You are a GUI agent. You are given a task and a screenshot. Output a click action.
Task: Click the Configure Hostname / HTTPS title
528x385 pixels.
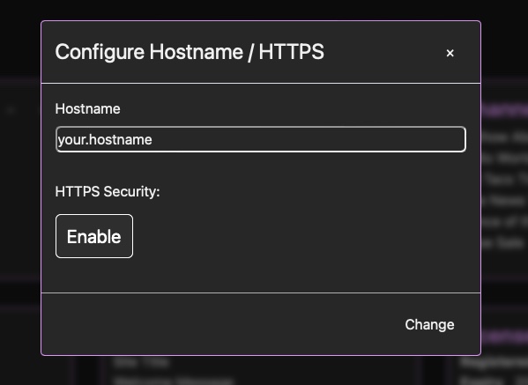point(190,52)
